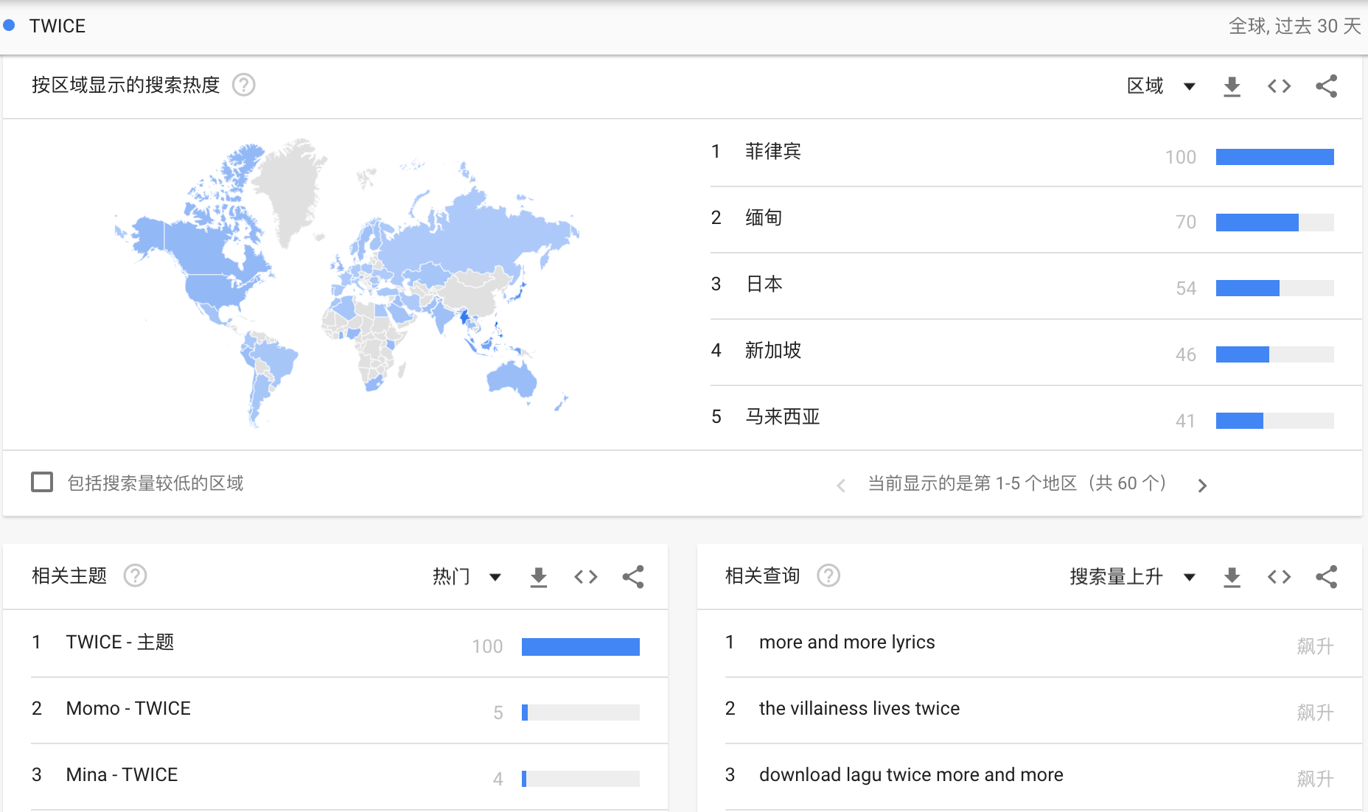Open embed code for 相关主题 panel
This screenshot has height=812, width=1368.
[586, 577]
